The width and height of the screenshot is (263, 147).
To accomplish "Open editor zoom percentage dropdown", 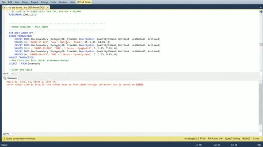I will (x=12, y=73).
